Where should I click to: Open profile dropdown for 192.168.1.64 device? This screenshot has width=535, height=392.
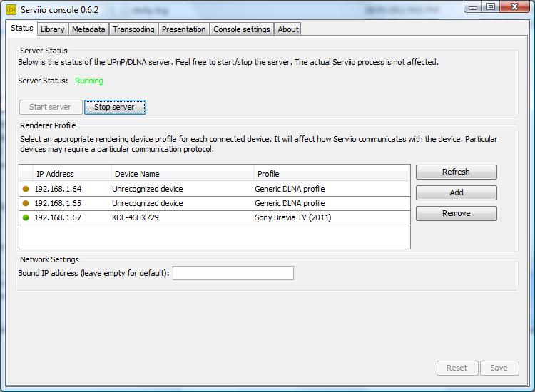tap(331, 189)
